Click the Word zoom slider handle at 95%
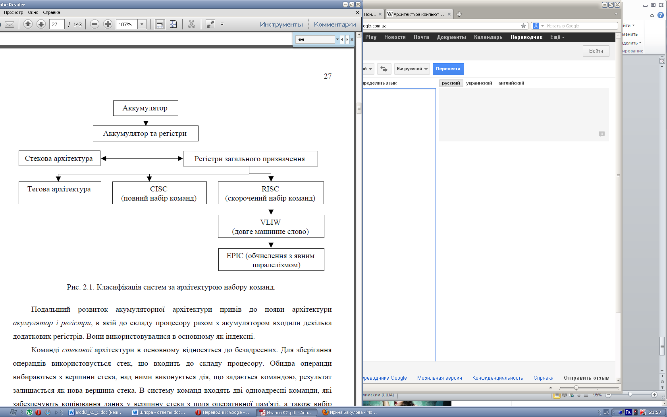 [x=630, y=395]
